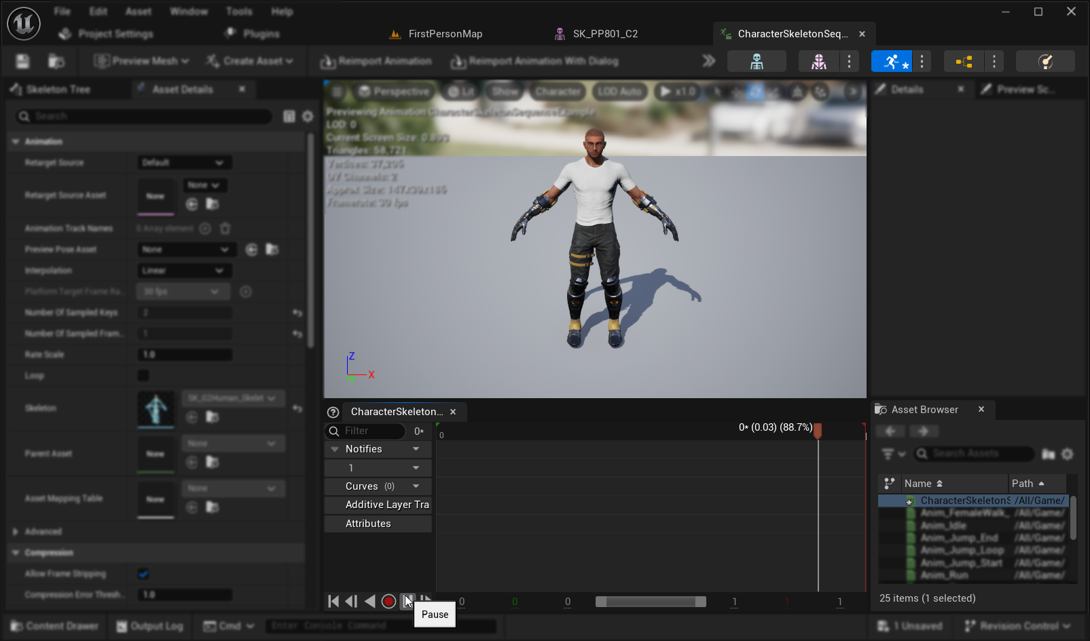1090x641 pixels.
Task: Click the Rate Scale value field
Action: 184,354
